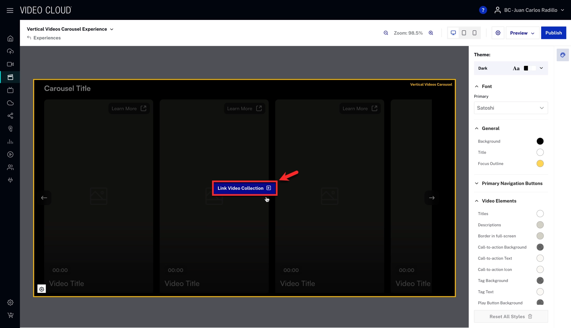The height and width of the screenshot is (328, 571).
Task: Open experience settings gear in top toolbar
Action: click(498, 33)
